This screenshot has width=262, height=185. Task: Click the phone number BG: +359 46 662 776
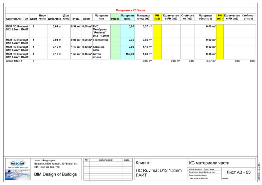47,167
